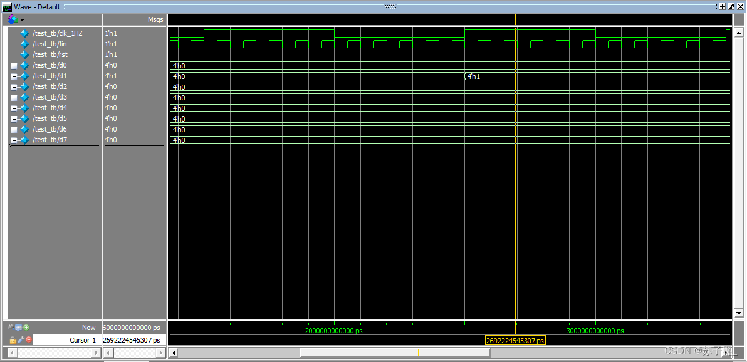Click the blue diamond display-format icon
Viewport: 747px width, 362px height.
(13, 19)
